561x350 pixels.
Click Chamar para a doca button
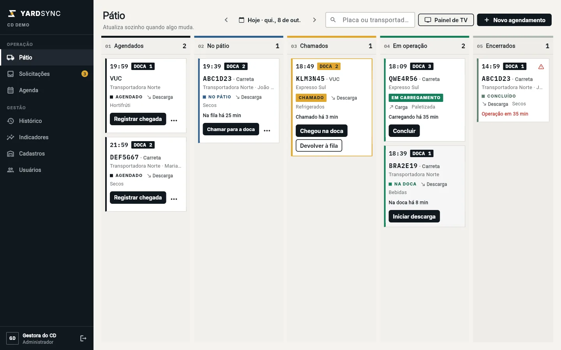coord(231,129)
